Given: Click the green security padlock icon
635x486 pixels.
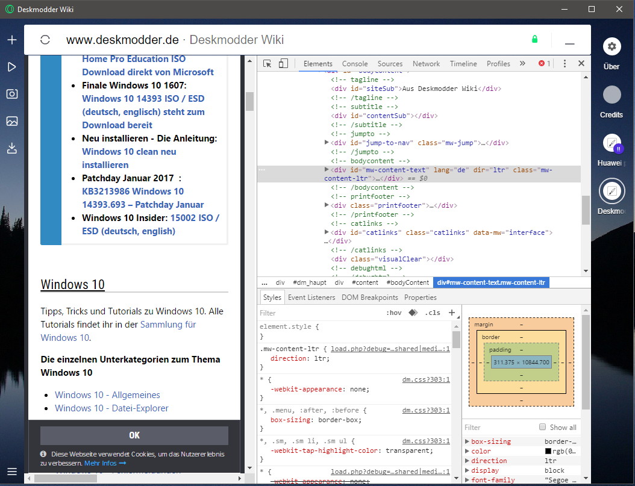Looking at the screenshot, I should pos(534,39).
